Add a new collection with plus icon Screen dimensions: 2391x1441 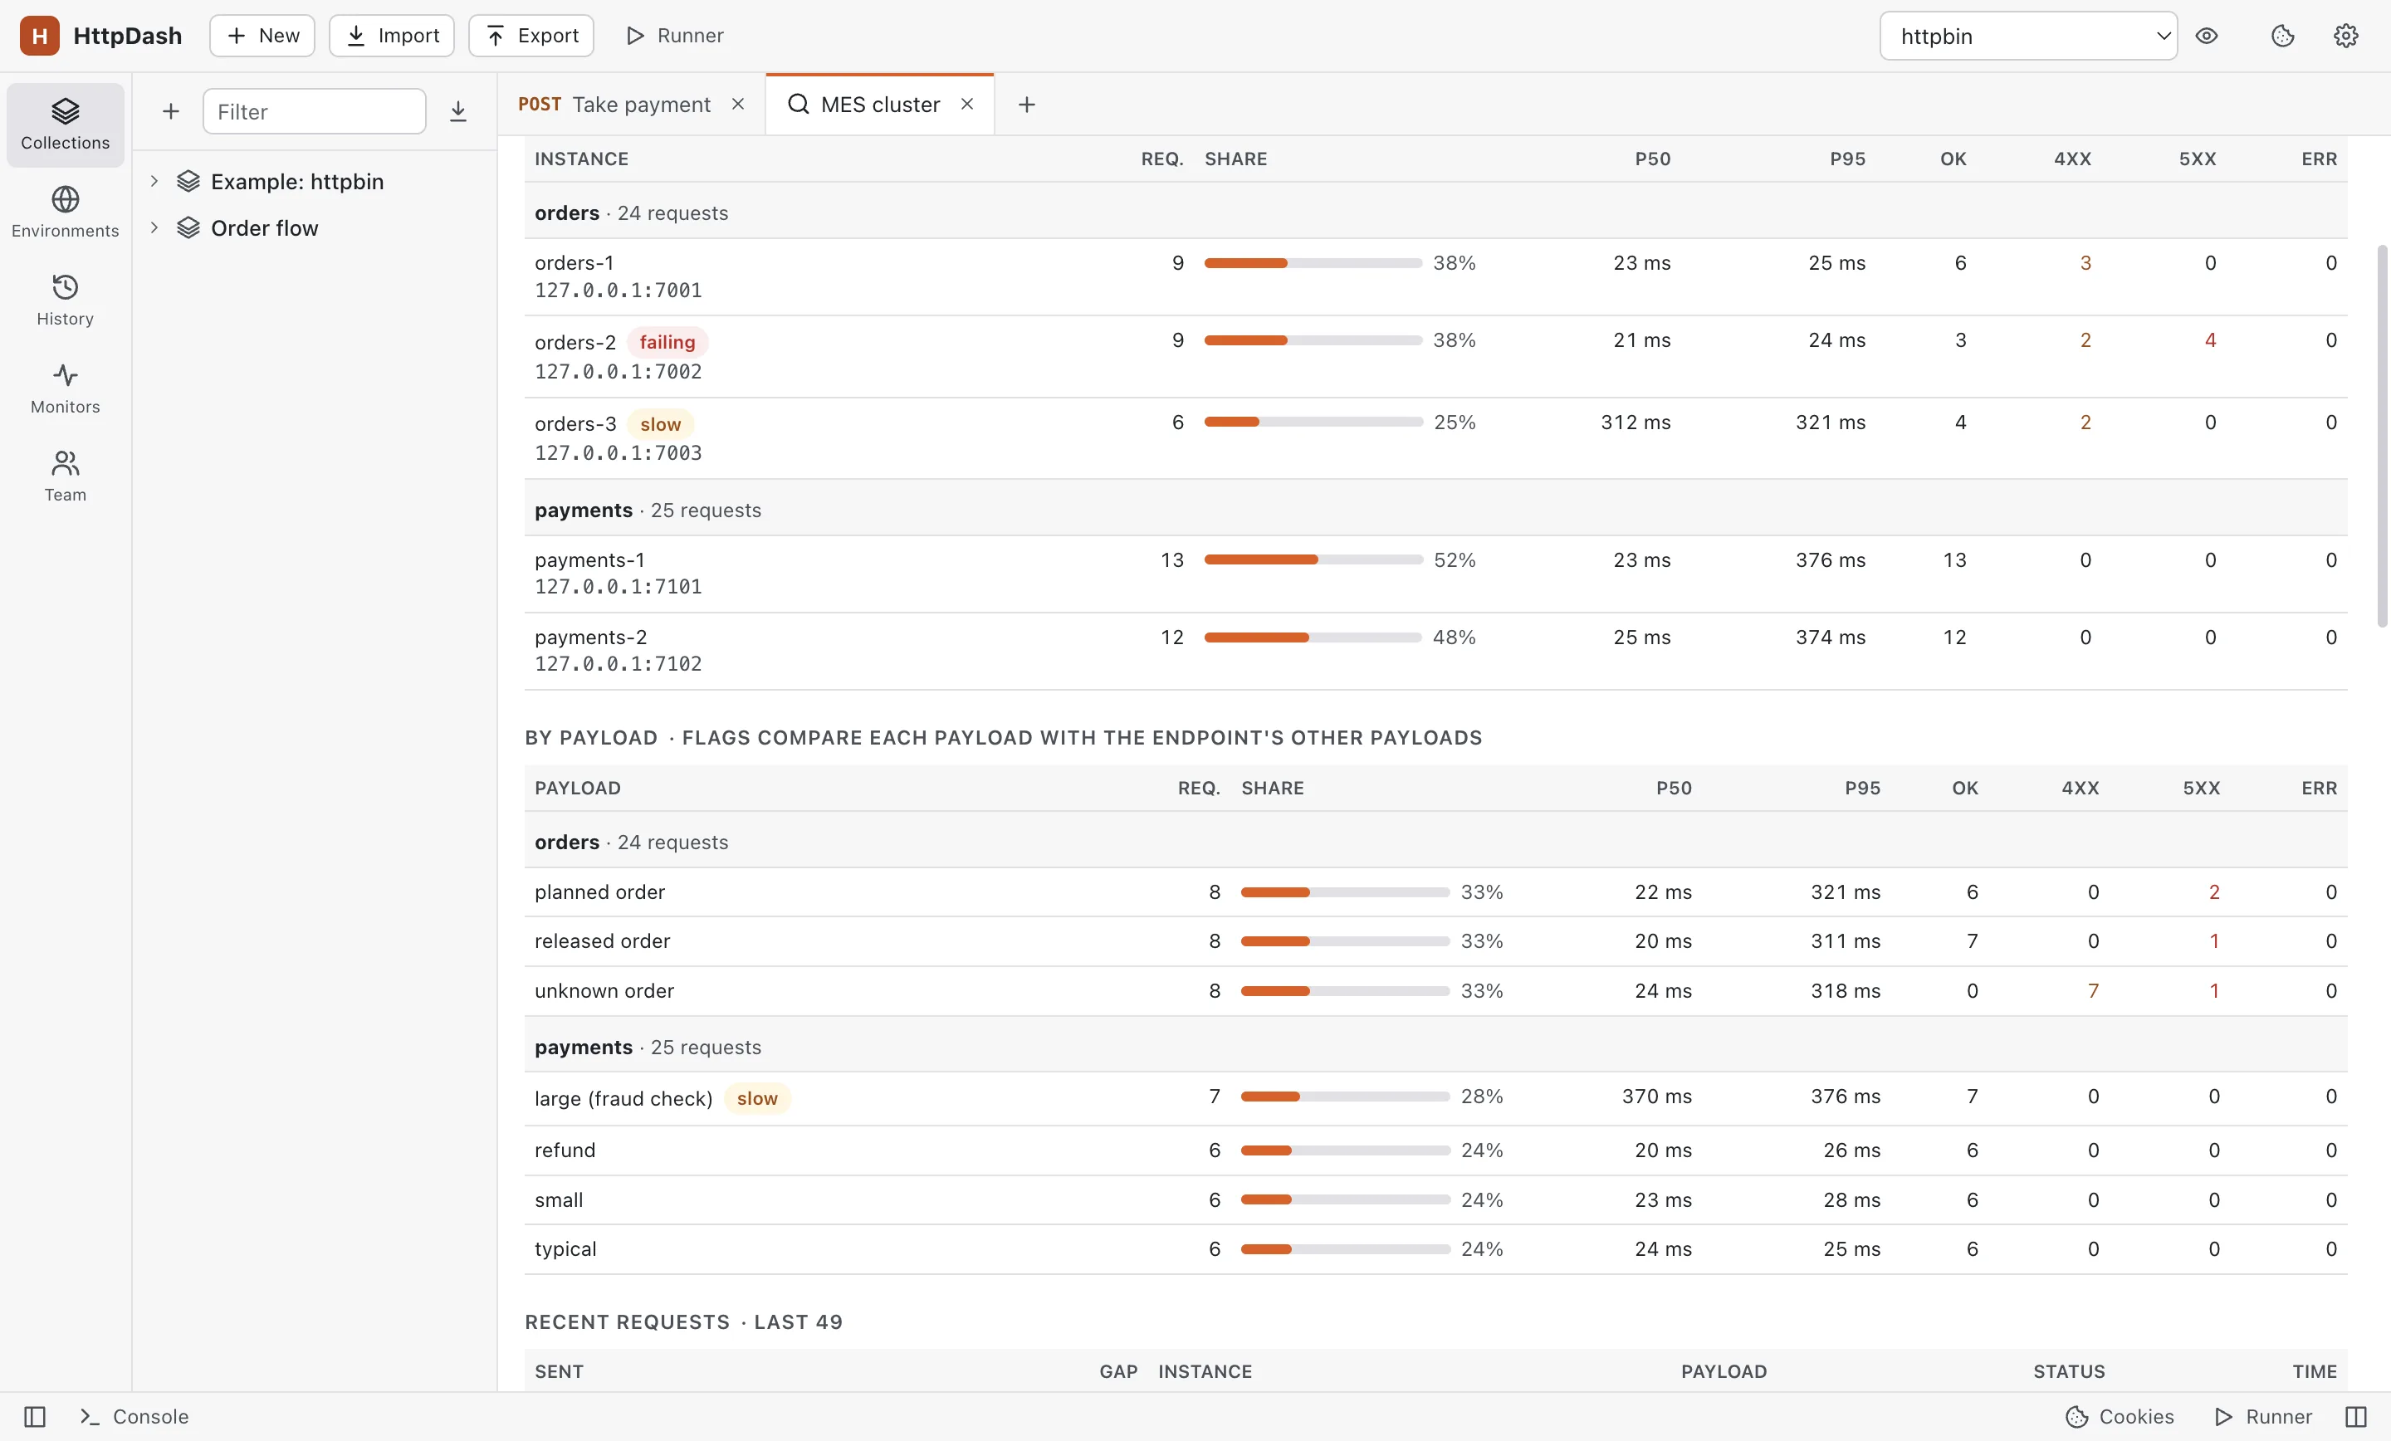tap(171, 111)
